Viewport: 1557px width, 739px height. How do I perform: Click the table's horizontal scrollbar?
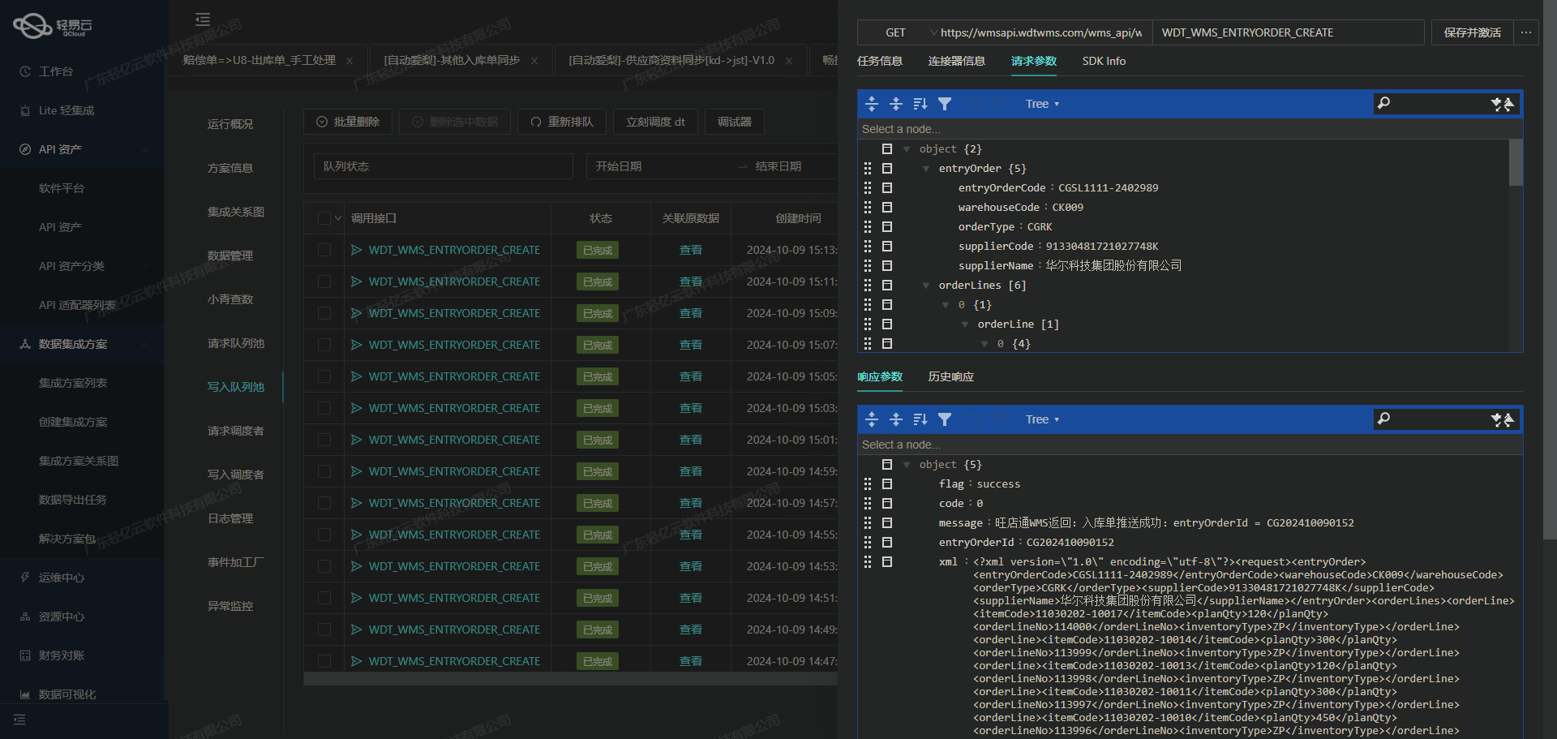pos(571,679)
